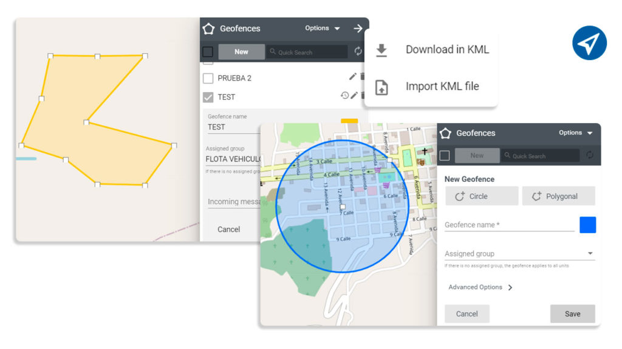Click upper panel Quick Search field
The height and width of the screenshot is (349, 622).
pos(307,52)
